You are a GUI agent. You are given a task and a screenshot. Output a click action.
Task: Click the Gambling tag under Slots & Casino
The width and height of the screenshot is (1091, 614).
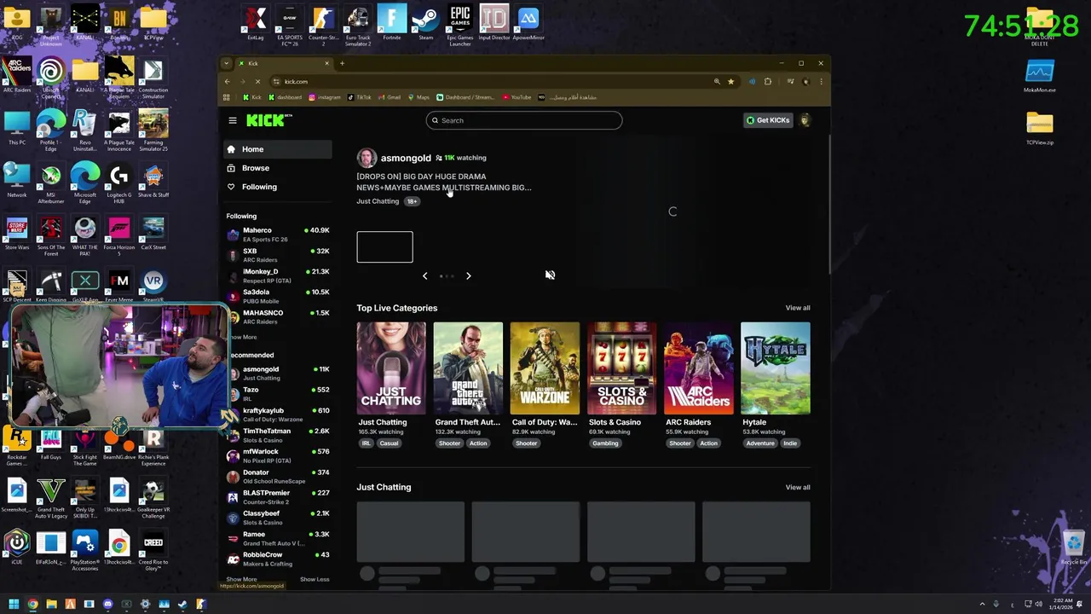[x=605, y=443]
